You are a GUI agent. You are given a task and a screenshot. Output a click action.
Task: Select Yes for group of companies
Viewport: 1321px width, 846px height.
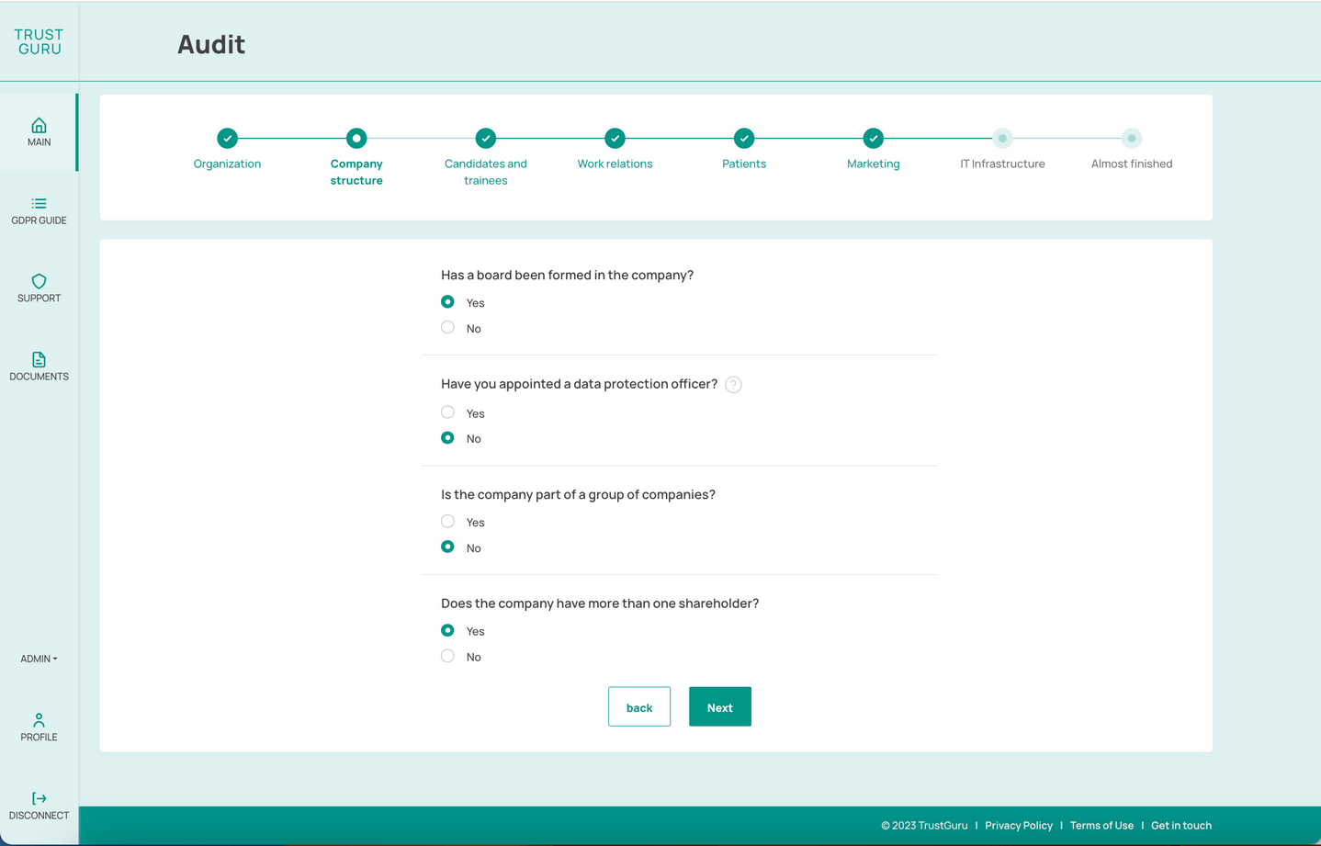click(447, 522)
